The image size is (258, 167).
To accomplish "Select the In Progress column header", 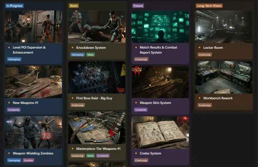I will coord(14,6).
